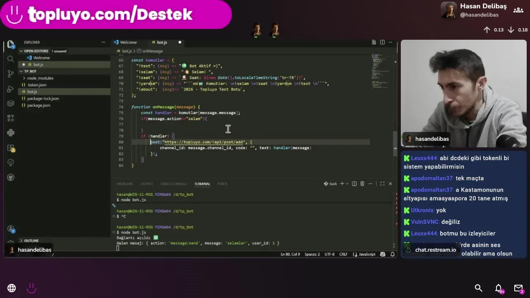
Task: Open the Python activity bar icon
Action: point(11,133)
